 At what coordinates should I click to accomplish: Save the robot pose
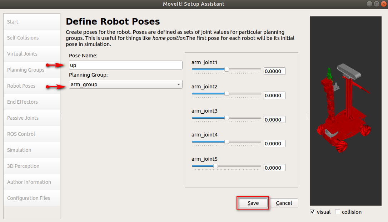(253, 203)
